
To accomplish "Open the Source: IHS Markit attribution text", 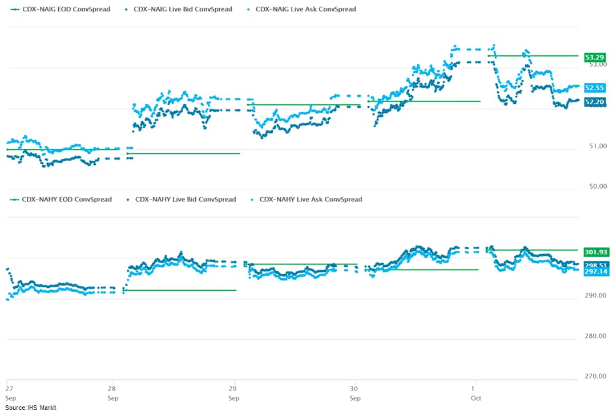I will [31, 408].
